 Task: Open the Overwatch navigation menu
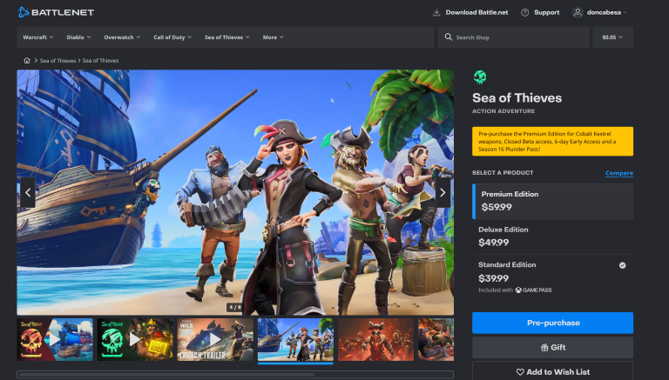click(122, 37)
